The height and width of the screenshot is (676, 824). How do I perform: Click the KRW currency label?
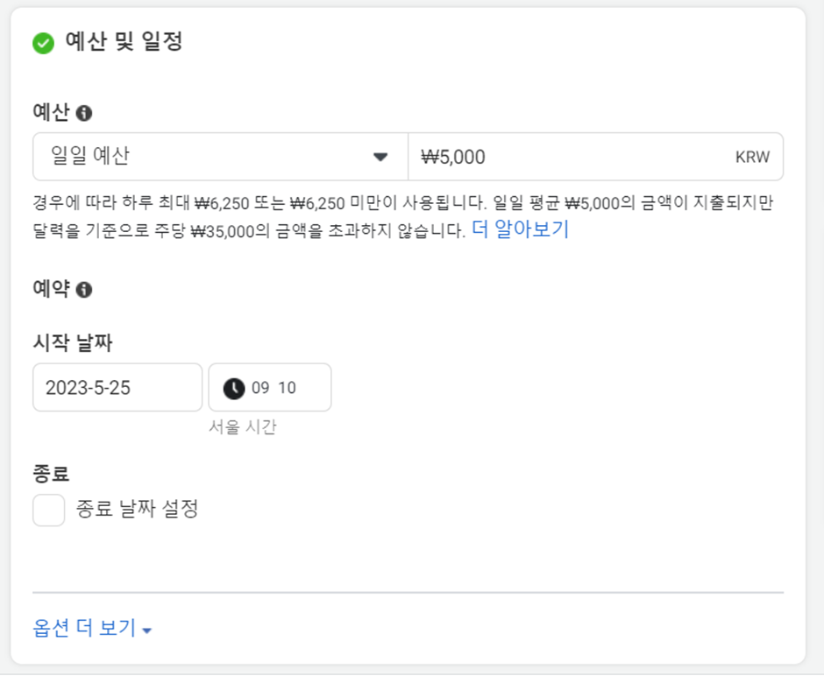pos(752,157)
